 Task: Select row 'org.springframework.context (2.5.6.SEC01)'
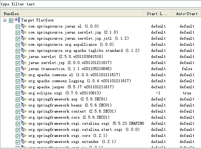[72, 111]
